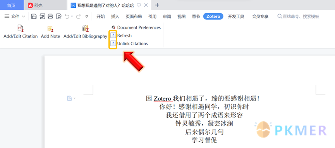This screenshot has width=335, height=148.
Task: Click the magnifier search icon
Action: pos(280,16)
